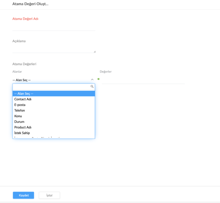
Task: Select 'E-posta' field option
Action: (x=54, y=105)
